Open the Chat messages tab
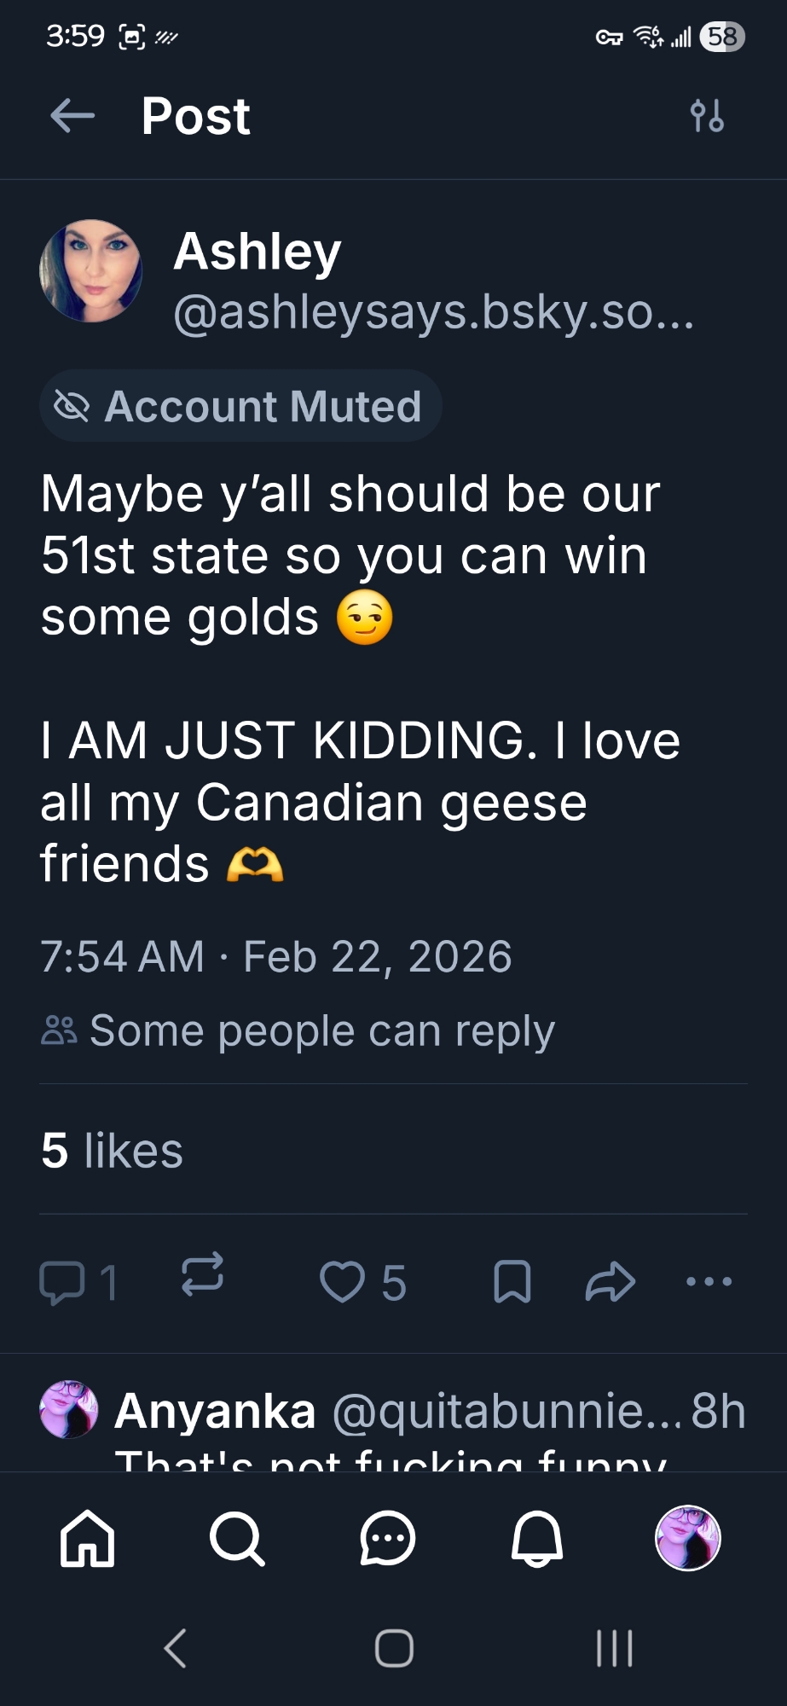 click(x=387, y=1539)
